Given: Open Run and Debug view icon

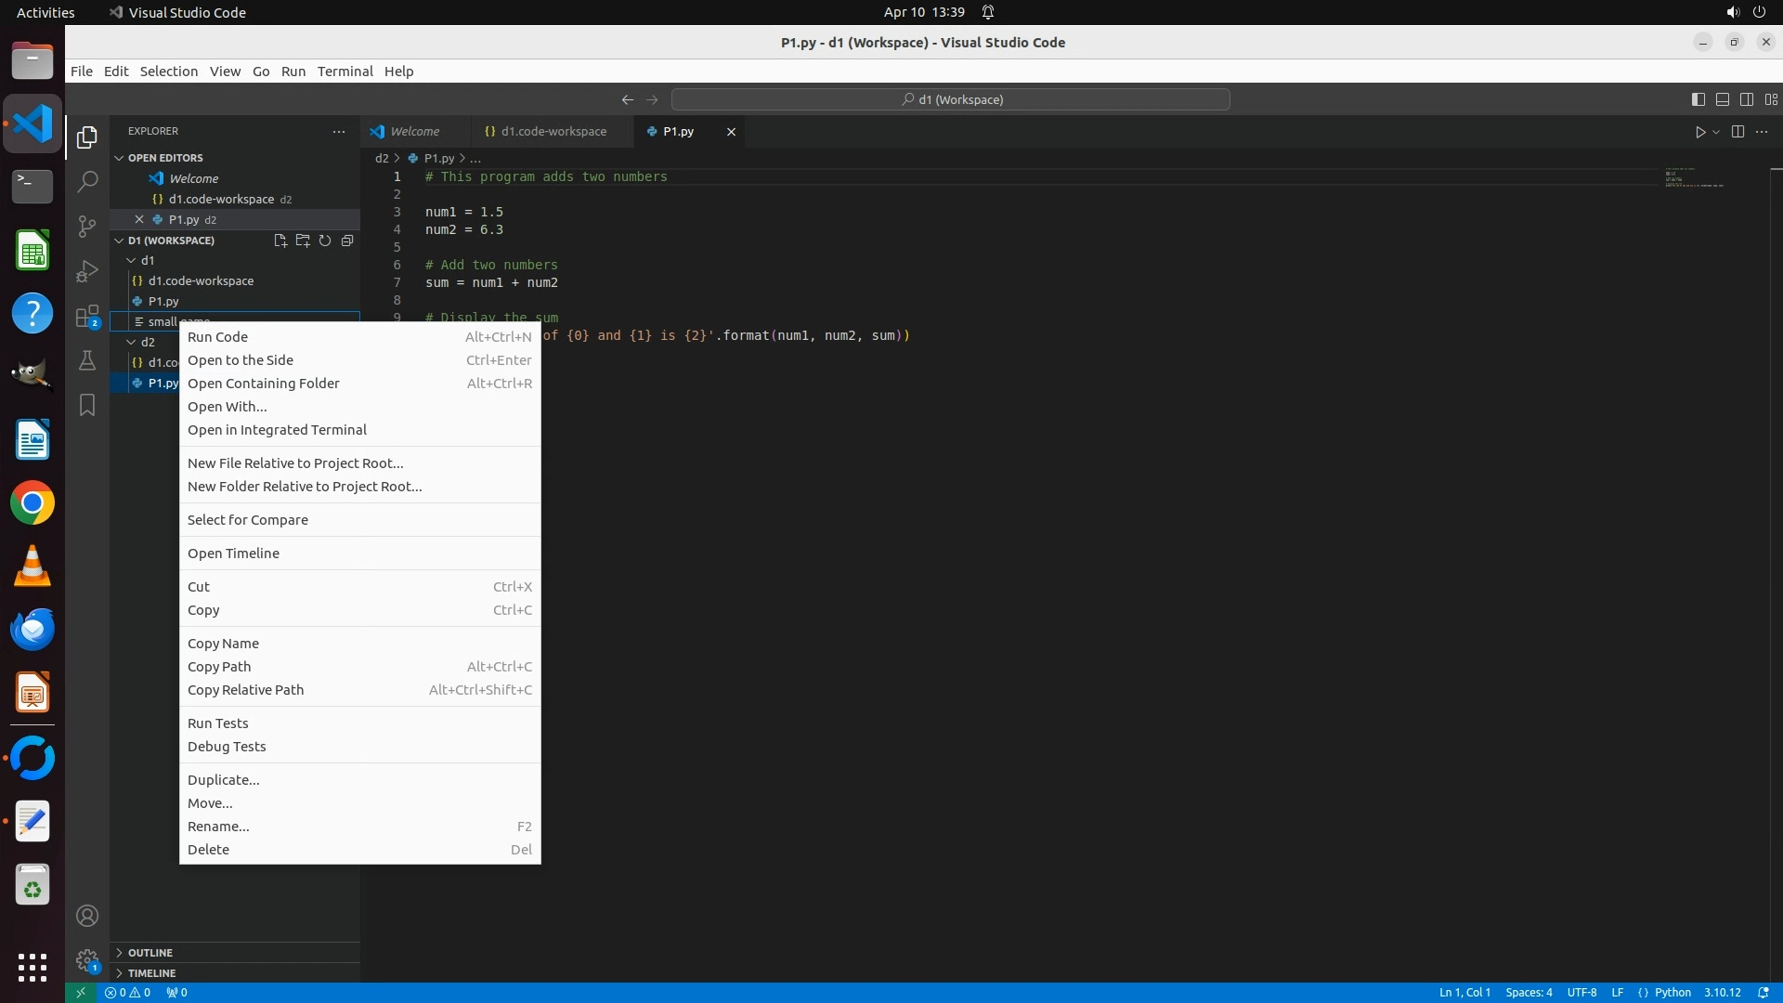Looking at the screenshot, I should tap(87, 271).
